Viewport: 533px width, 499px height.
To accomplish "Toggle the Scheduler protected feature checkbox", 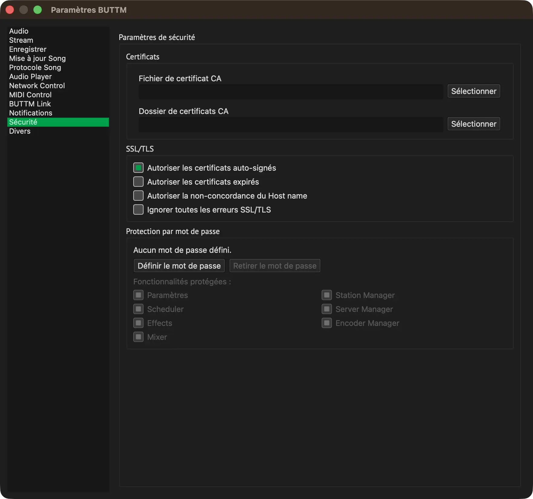I will (x=138, y=309).
